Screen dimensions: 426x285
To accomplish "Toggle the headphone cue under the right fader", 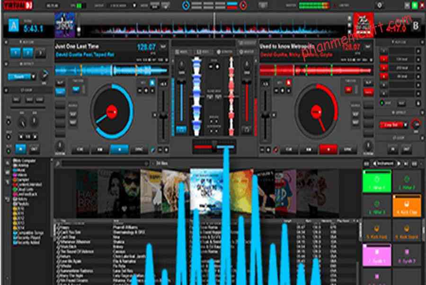I will click(247, 130).
